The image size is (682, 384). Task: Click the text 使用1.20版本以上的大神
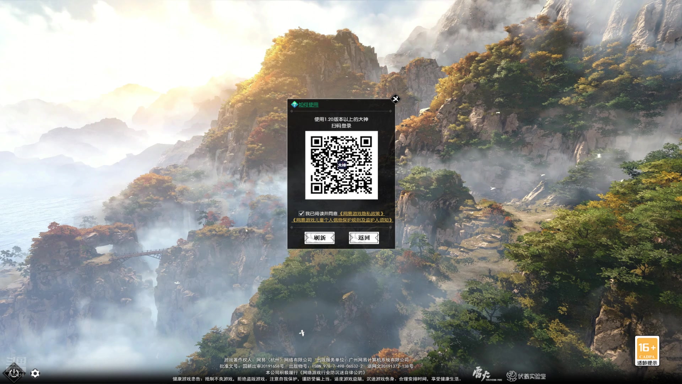click(x=341, y=119)
